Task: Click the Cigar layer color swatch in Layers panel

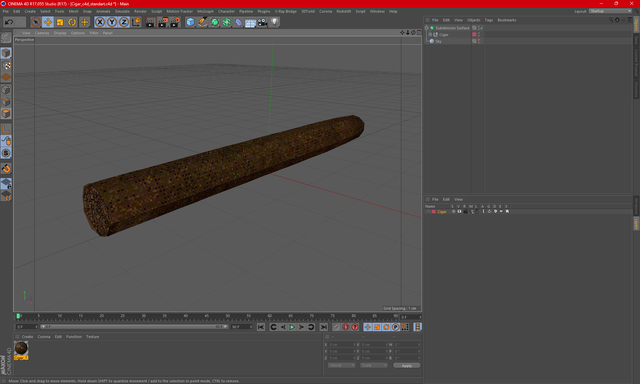Action: pyautogui.click(x=434, y=212)
